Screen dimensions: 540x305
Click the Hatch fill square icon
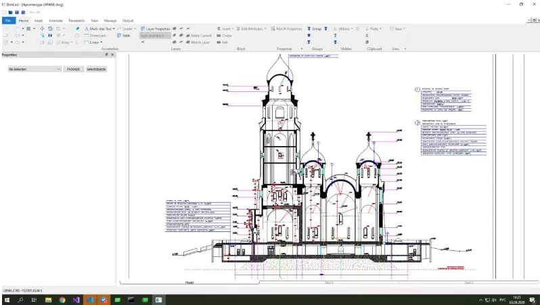click(x=28, y=28)
